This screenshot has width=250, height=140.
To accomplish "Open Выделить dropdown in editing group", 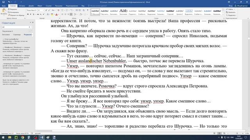I will [231, 15].
